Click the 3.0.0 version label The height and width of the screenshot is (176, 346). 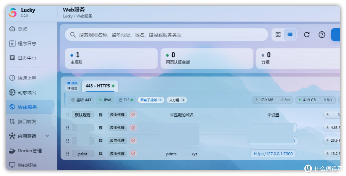(24, 16)
